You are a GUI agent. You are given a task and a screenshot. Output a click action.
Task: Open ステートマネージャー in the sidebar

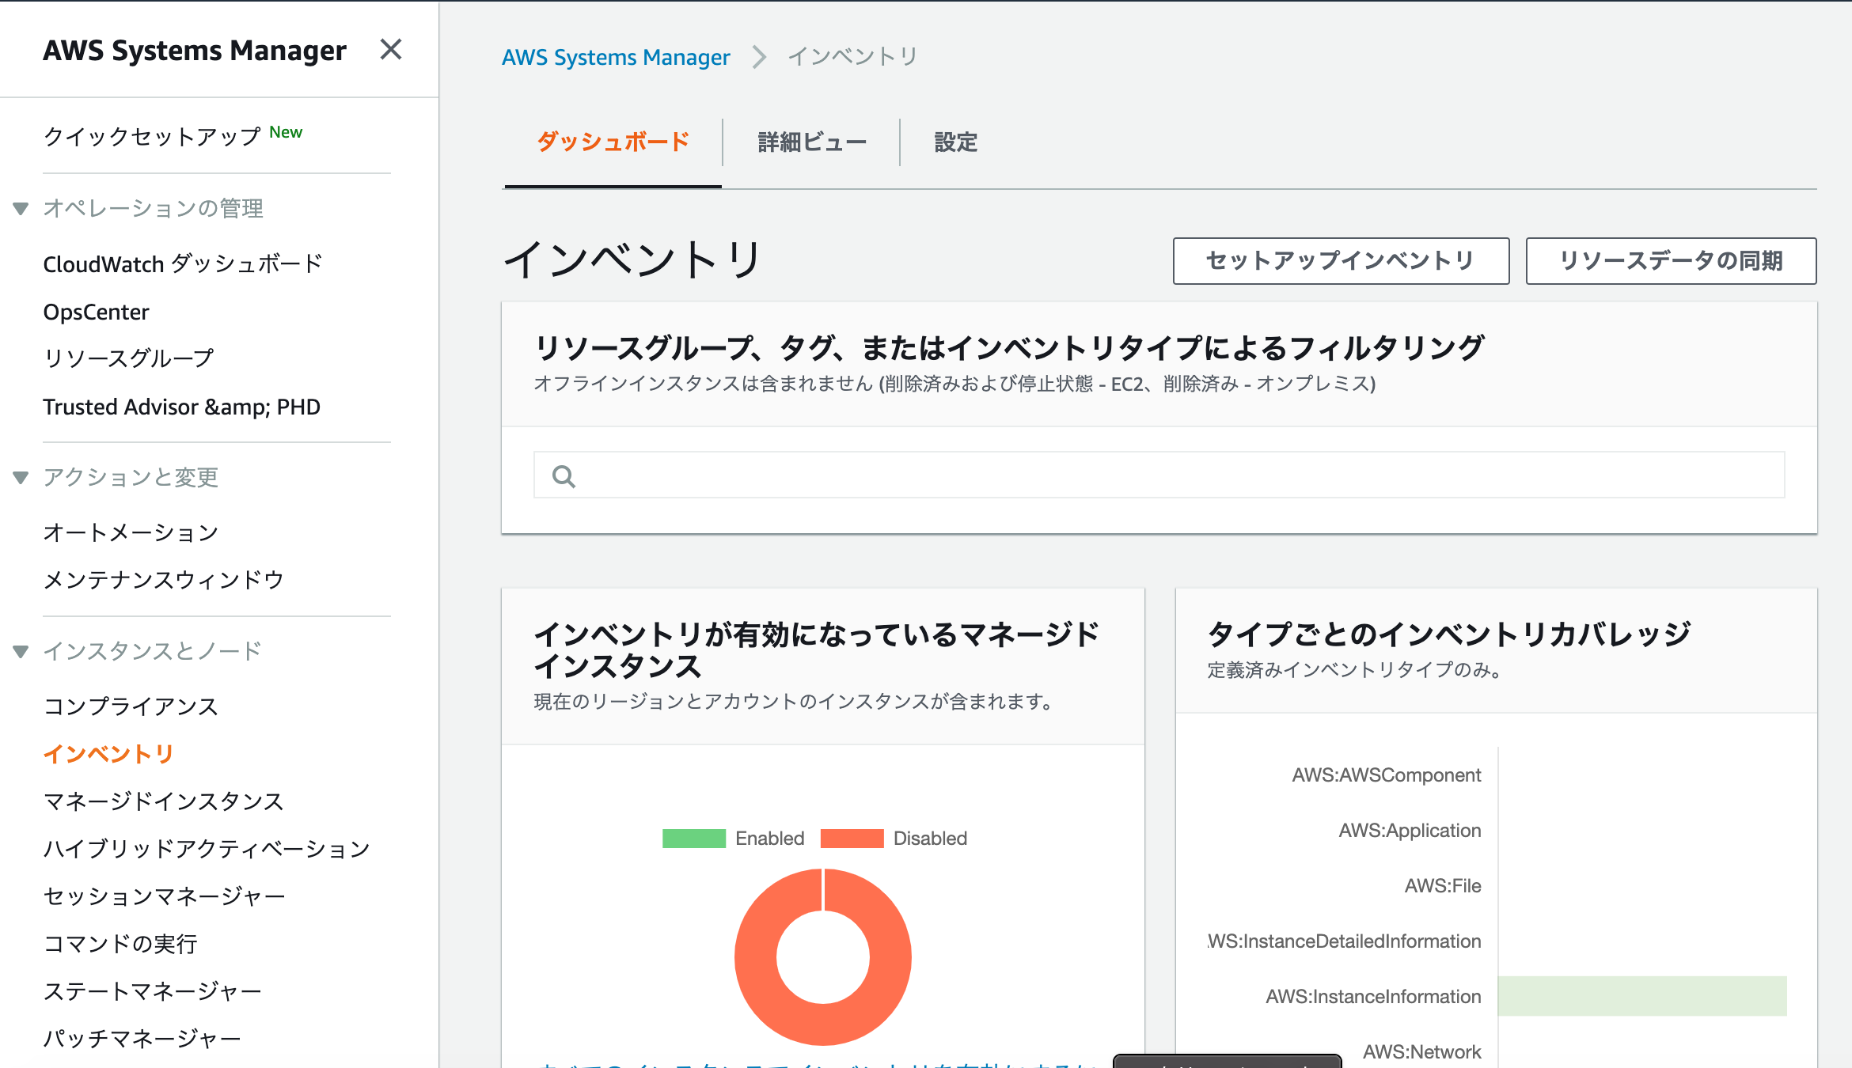153,991
